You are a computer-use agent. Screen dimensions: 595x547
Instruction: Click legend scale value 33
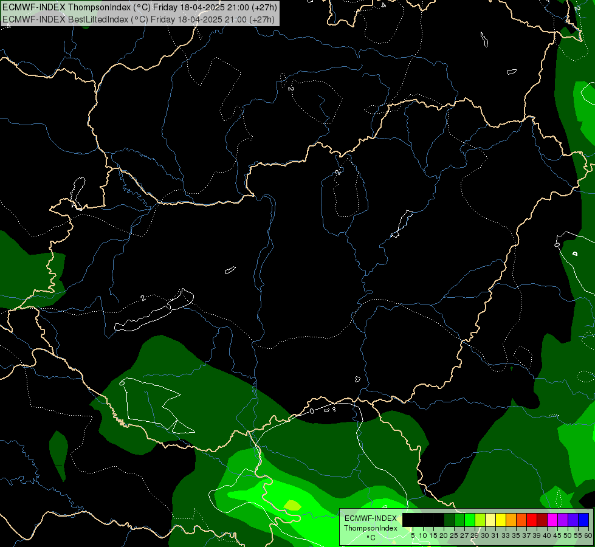(x=506, y=535)
